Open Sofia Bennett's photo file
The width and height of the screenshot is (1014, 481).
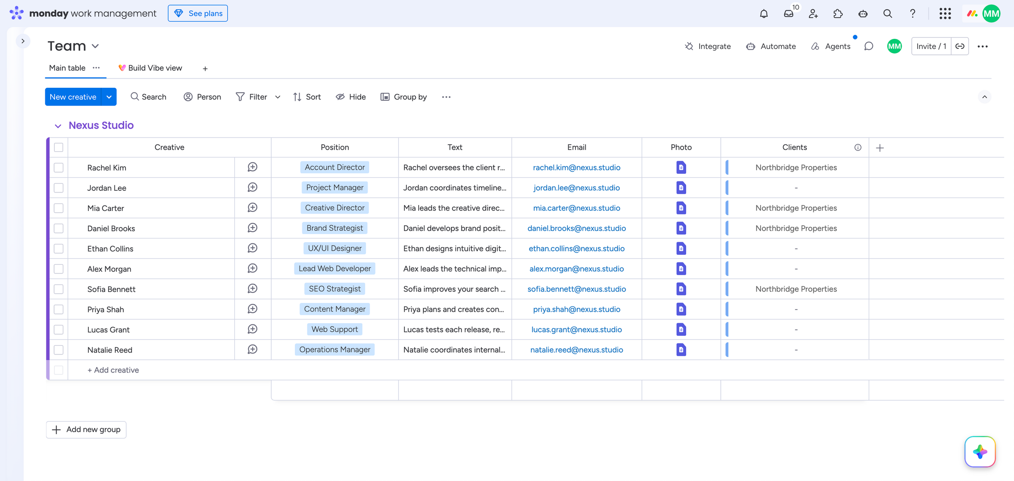pyautogui.click(x=681, y=289)
